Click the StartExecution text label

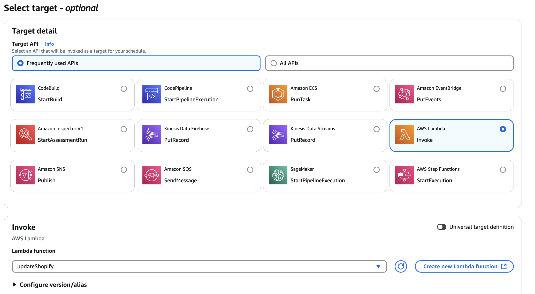tap(434, 181)
